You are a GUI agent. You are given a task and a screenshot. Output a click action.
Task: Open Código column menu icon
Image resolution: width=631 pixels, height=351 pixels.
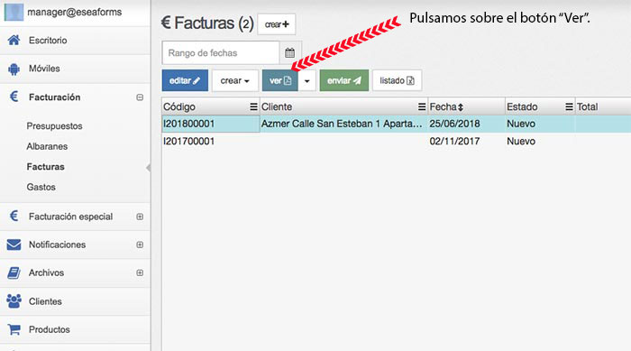point(253,106)
